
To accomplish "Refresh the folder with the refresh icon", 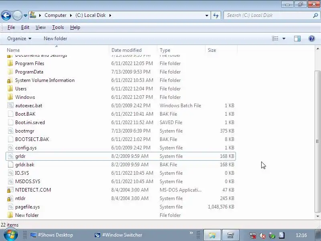I will click(216, 15).
